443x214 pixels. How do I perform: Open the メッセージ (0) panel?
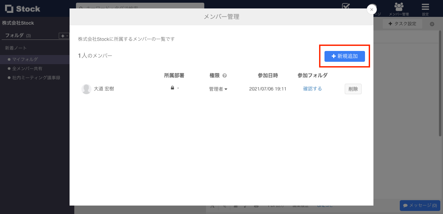click(x=420, y=205)
